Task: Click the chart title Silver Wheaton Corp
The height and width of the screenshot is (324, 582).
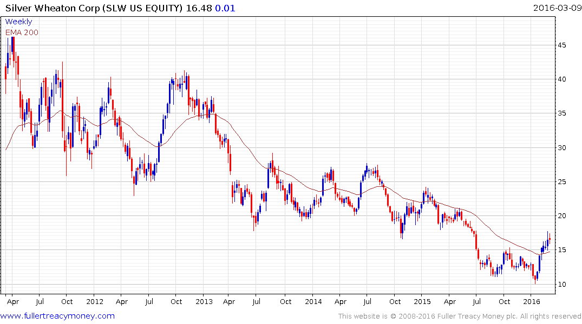Action: coord(53,8)
